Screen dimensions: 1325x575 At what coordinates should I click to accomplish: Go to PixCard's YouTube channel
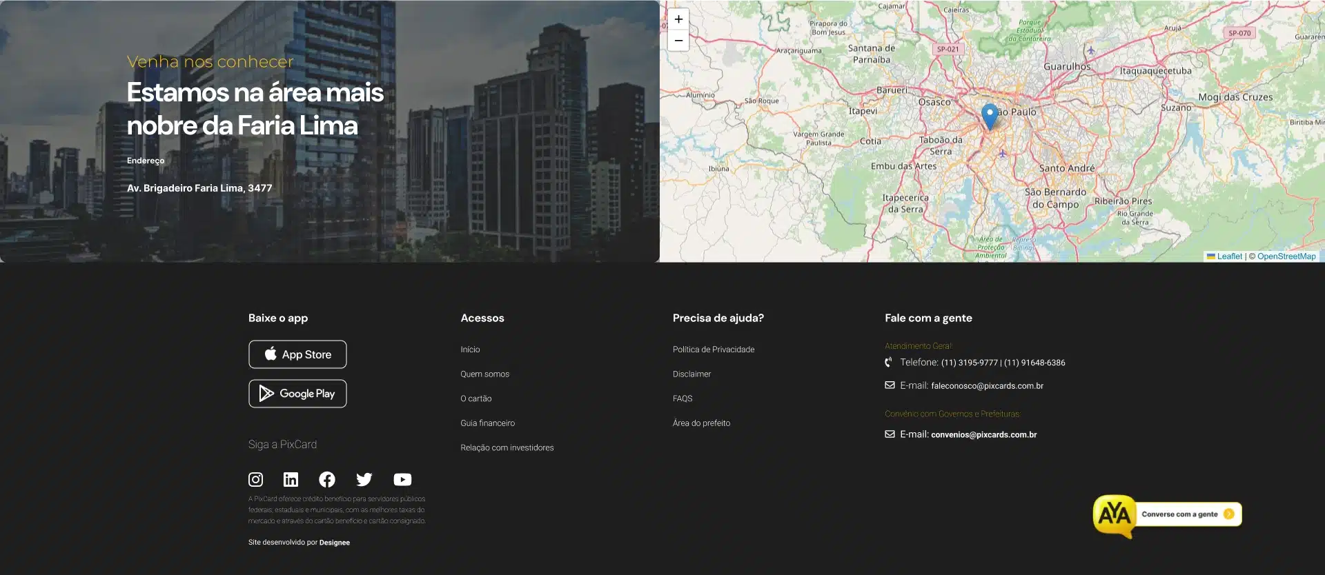tap(402, 479)
